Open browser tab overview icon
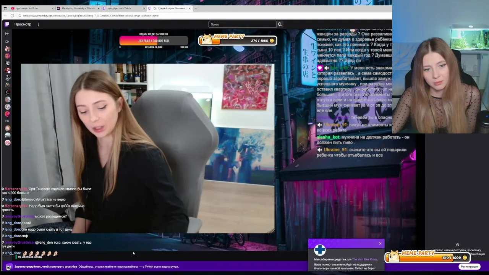This screenshot has width=489, height=275. click(x=5, y=8)
